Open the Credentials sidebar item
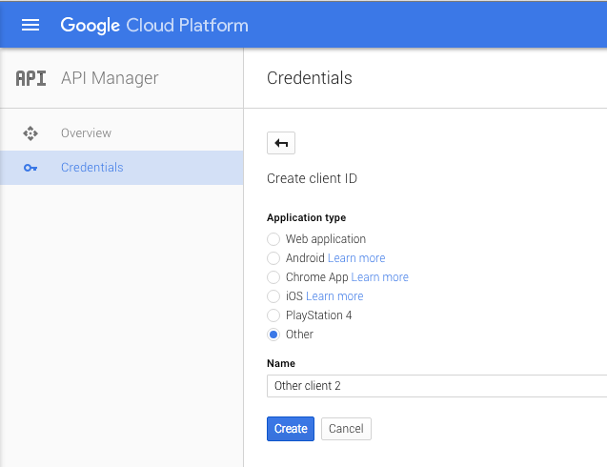Screen dimensions: 607x467 coord(122,168)
